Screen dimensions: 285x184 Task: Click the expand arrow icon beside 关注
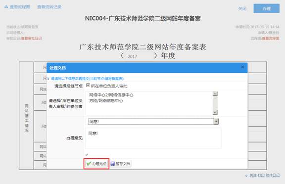246,176
